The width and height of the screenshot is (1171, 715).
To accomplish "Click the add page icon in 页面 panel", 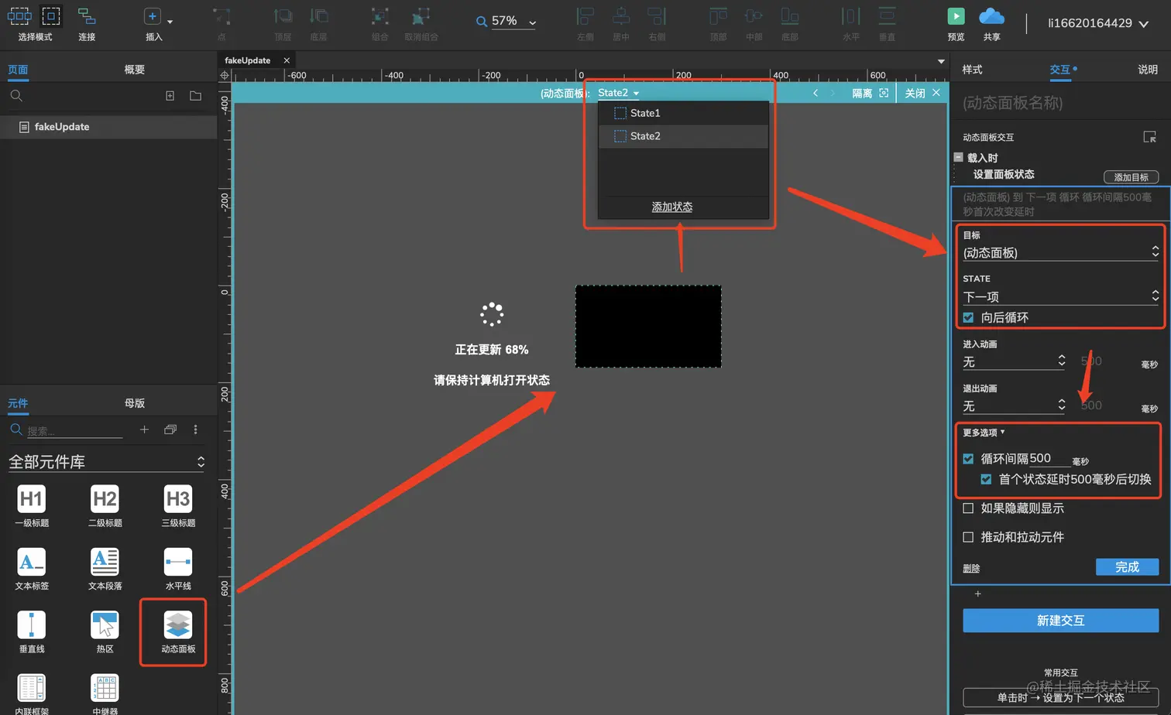I will [x=170, y=96].
